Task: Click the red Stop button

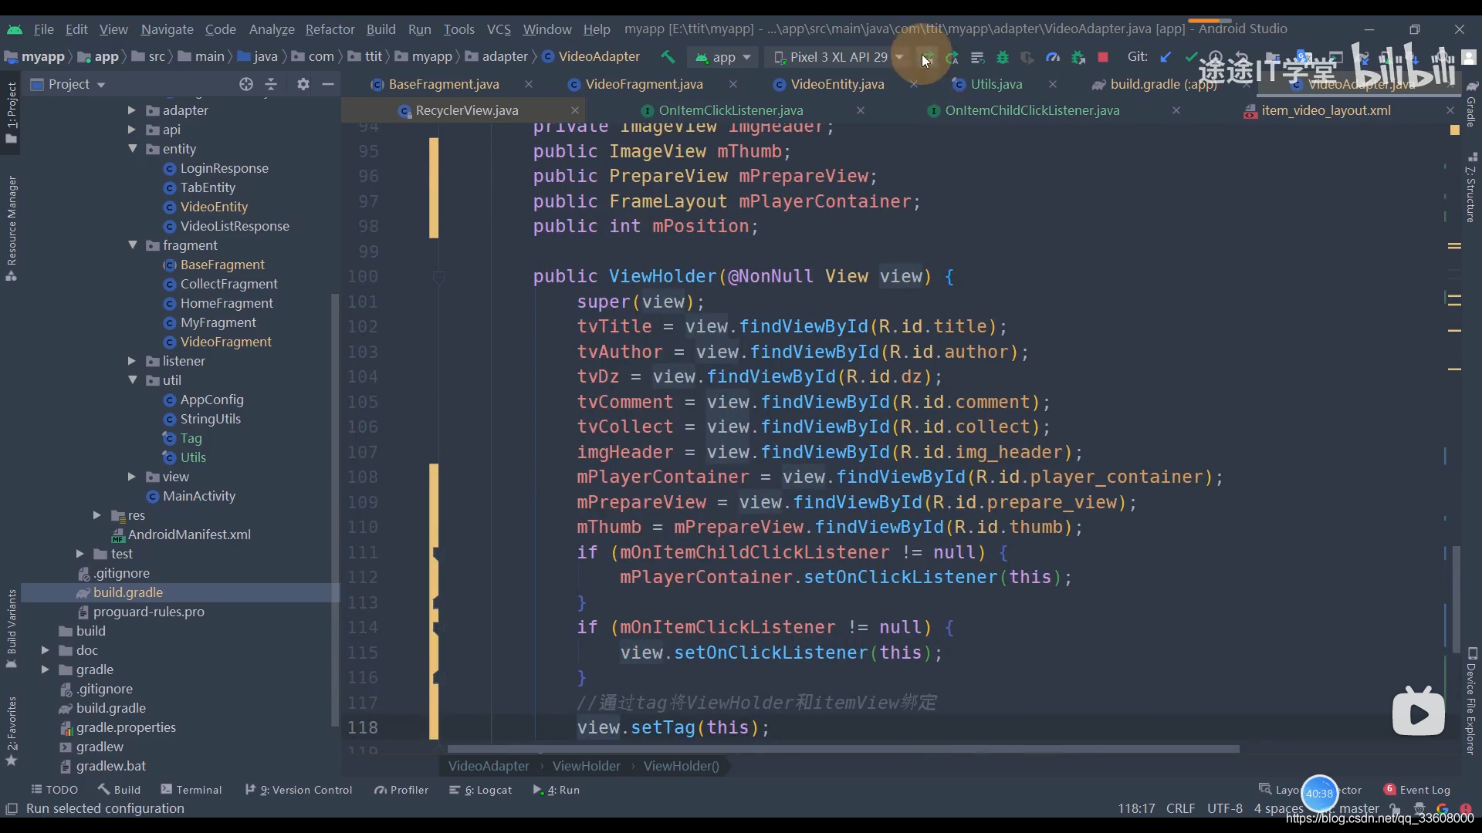Action: [x=1103, y=57]
